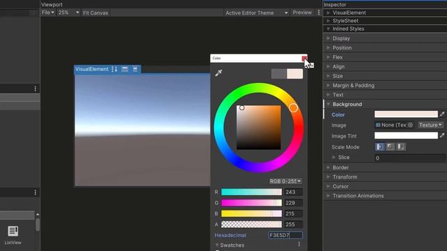Open the Active Editor Theme dropdown
This screenshot has height=251, width=447.
click(256, 13)
